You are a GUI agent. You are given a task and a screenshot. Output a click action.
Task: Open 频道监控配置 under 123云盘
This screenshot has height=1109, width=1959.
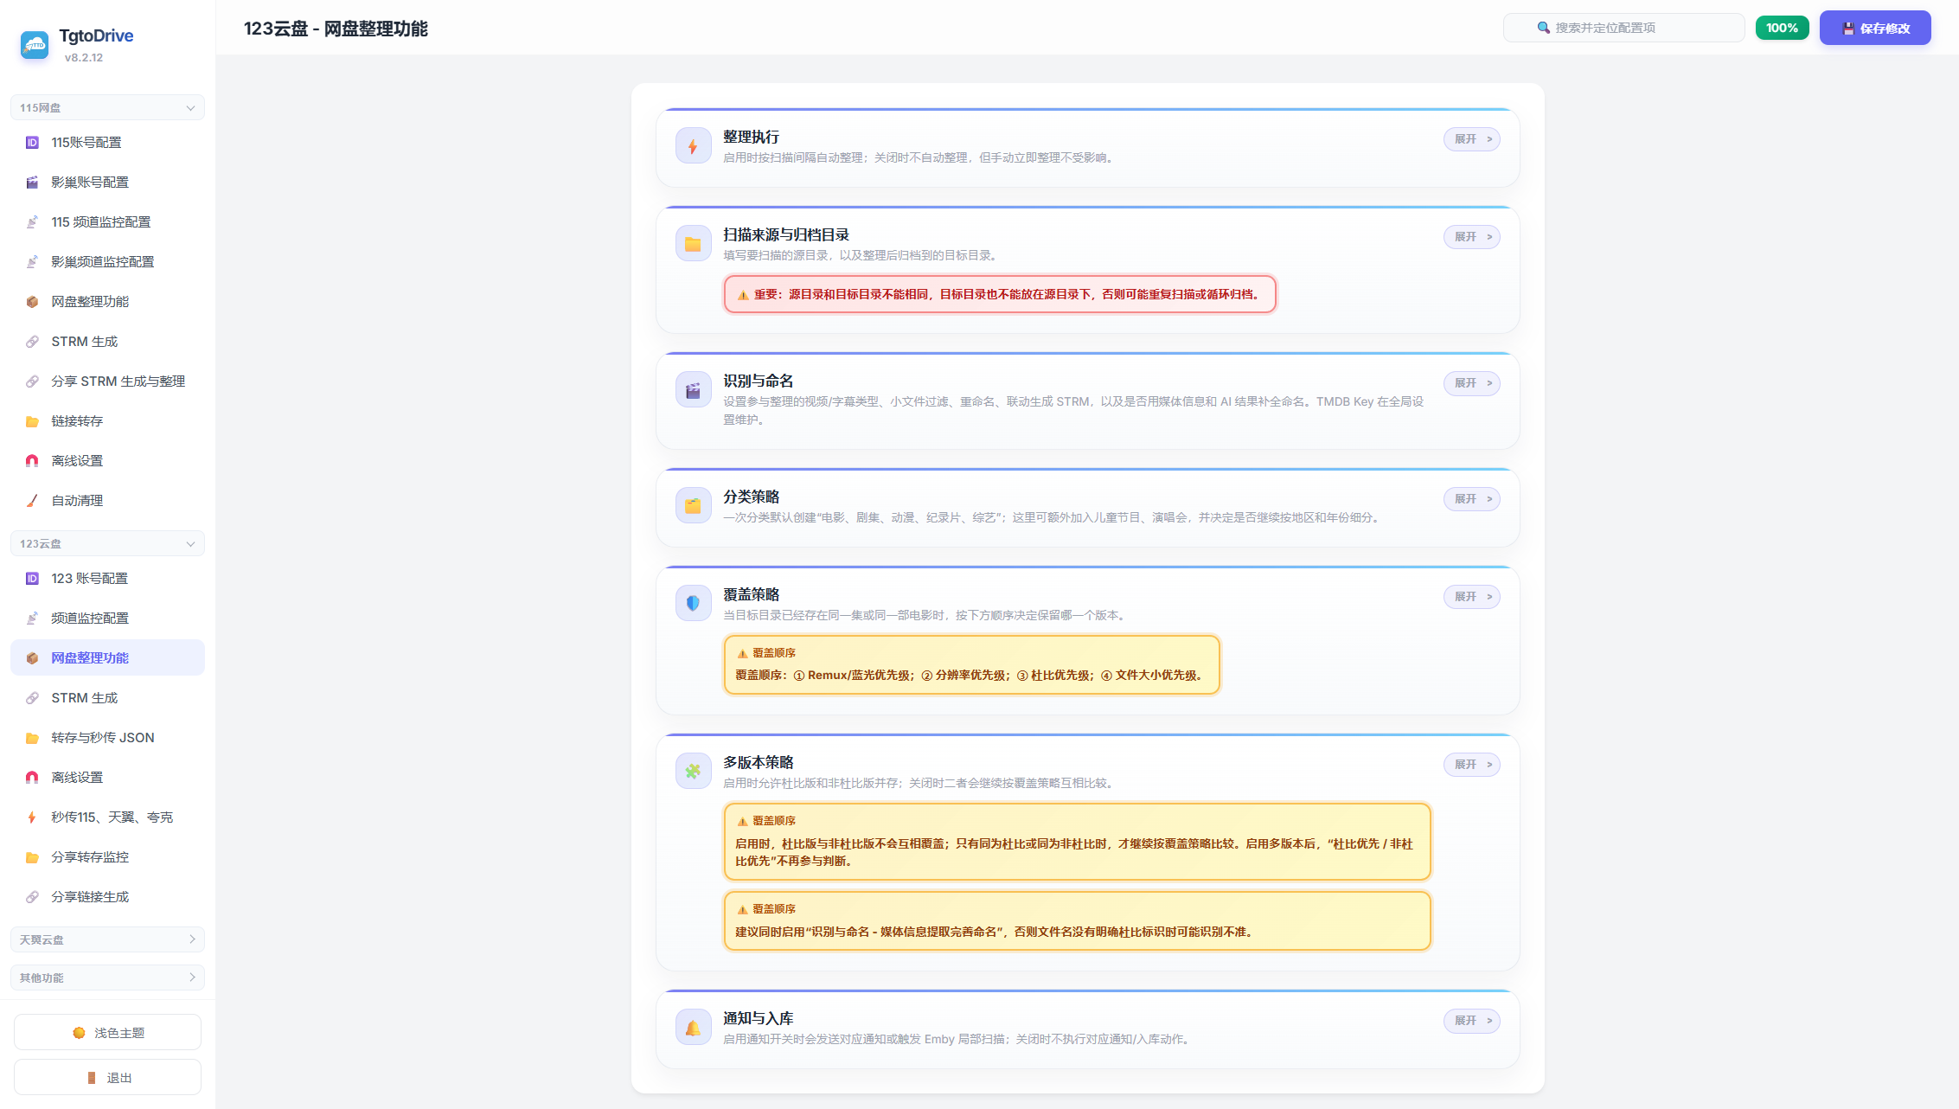pos(107,619)
